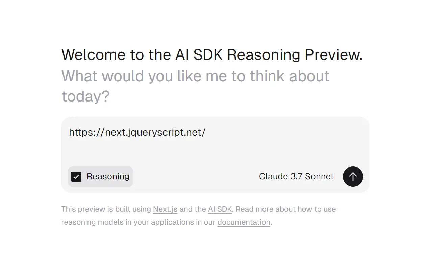Viewport: 425px width, 269px height.
Task: Click the Welcome to the AI SDK heading
Action: click(212, 55)
